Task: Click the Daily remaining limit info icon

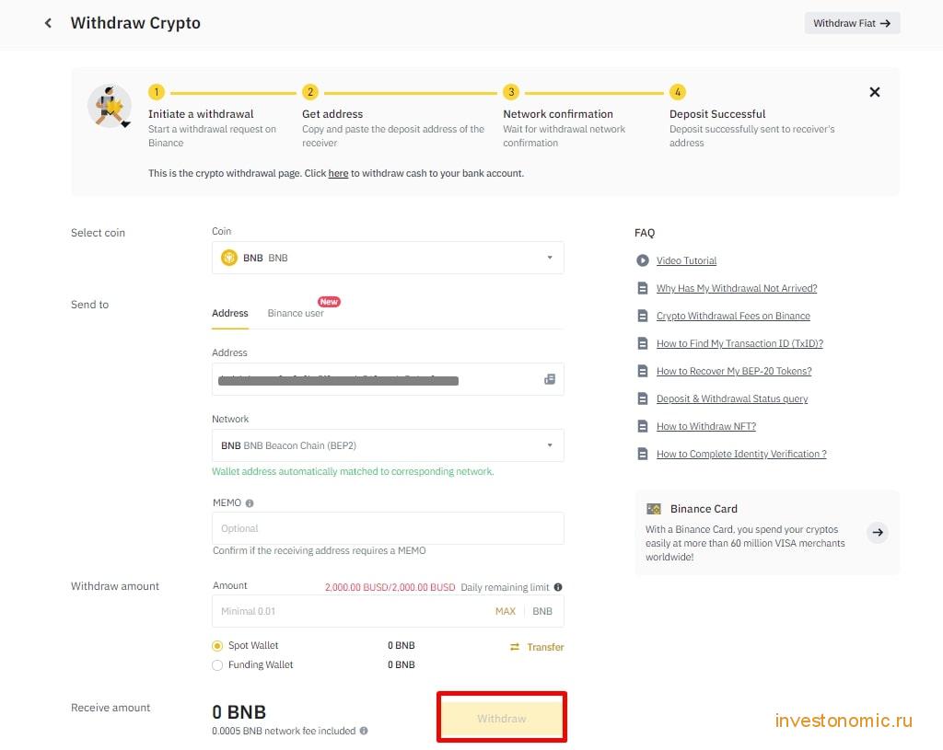Action: (558, 587)
